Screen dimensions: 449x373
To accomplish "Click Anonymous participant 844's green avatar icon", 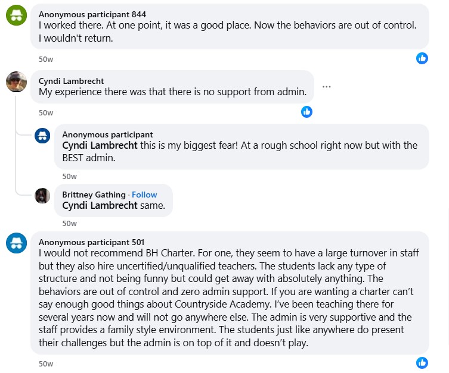I will [x=16, y=16].
